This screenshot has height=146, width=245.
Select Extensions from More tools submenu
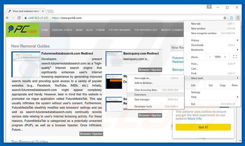coord(140,94)
